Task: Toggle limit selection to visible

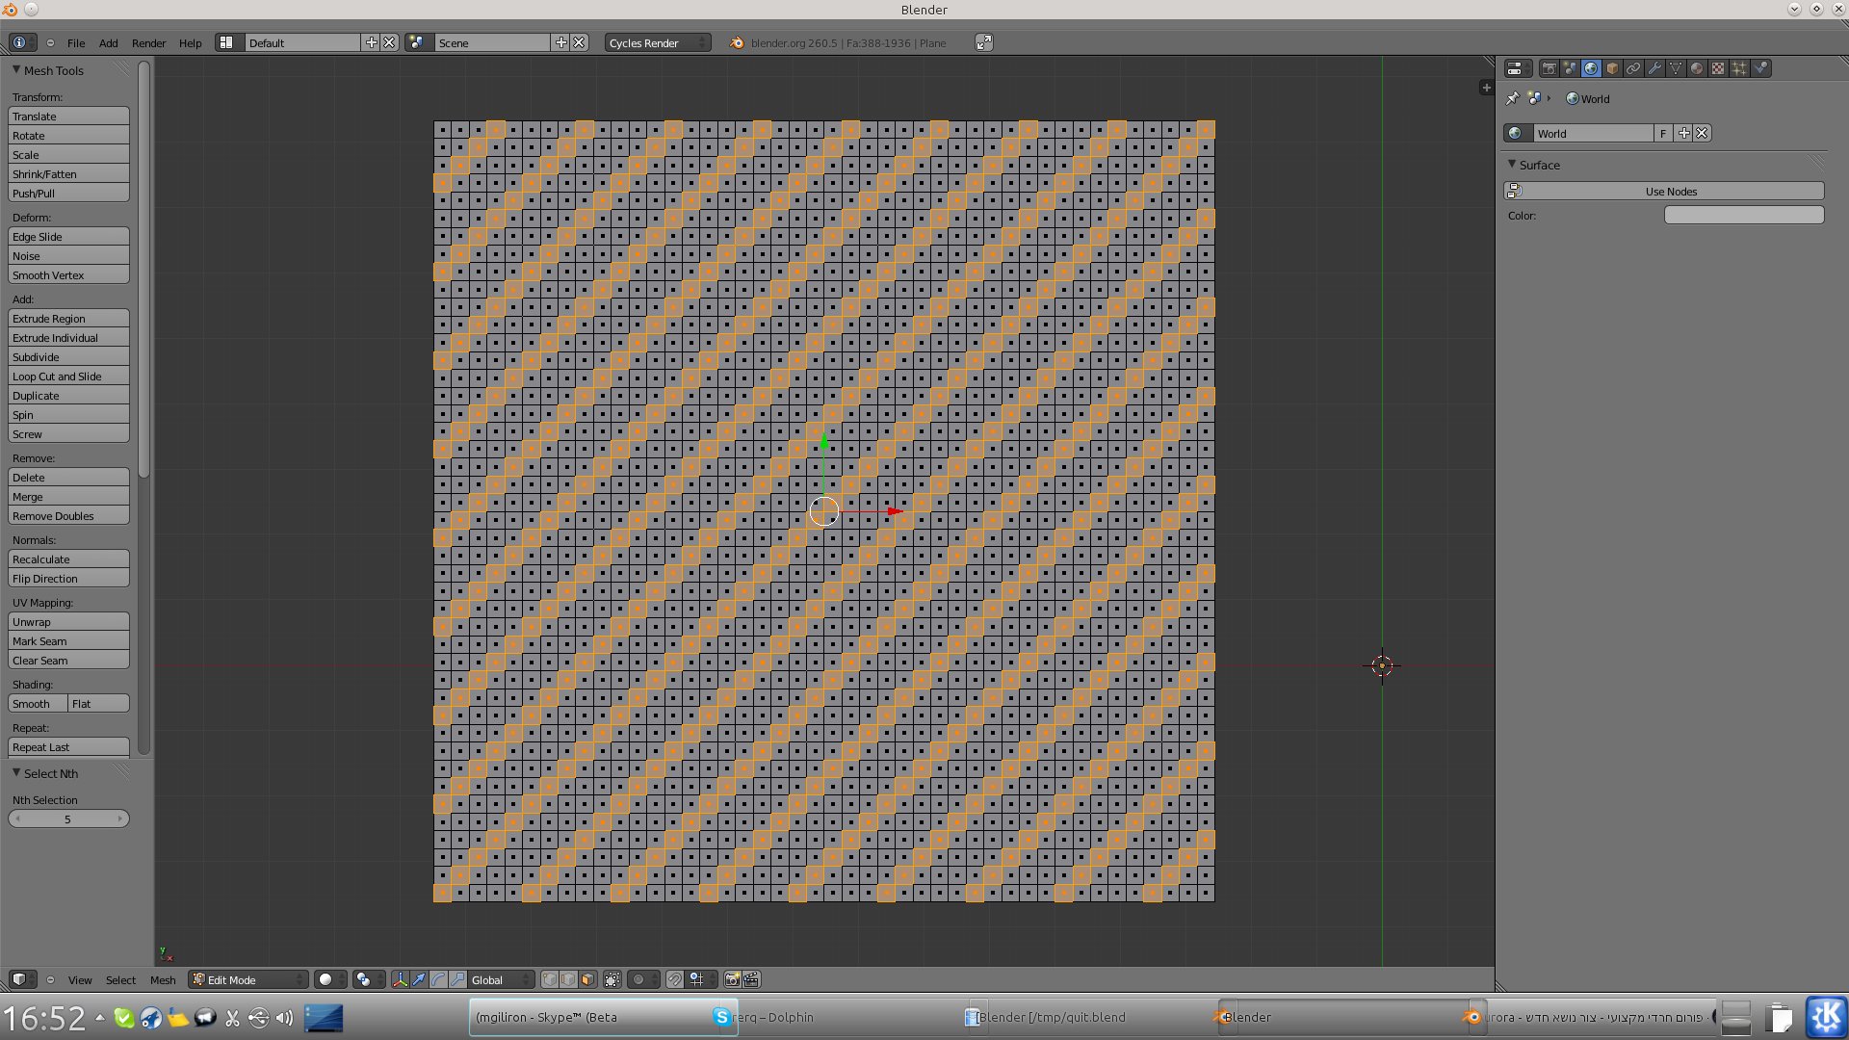Action: [x=612, y=979]
